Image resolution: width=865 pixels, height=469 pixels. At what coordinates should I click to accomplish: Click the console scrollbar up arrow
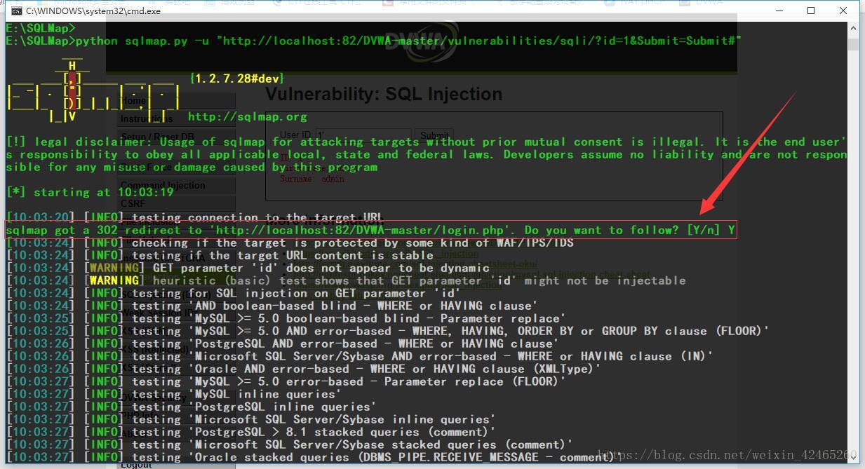click(853, 29)
